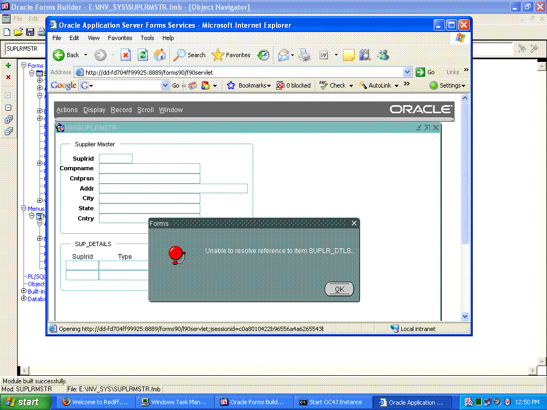Open the Oracle form Actions menu
547x410 pixels.
[x=67, y=110]
